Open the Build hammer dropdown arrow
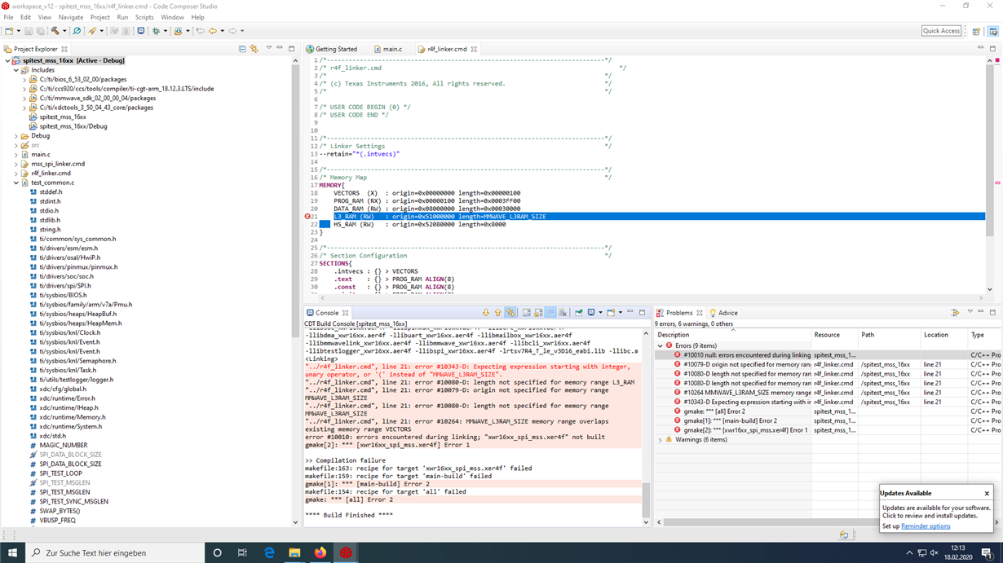 point(64,31)
